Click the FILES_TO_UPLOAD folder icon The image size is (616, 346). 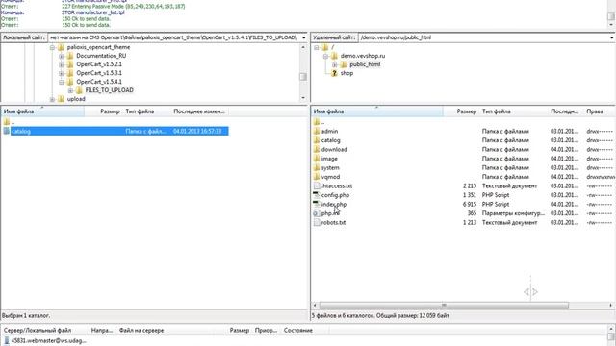click(79, 90)
